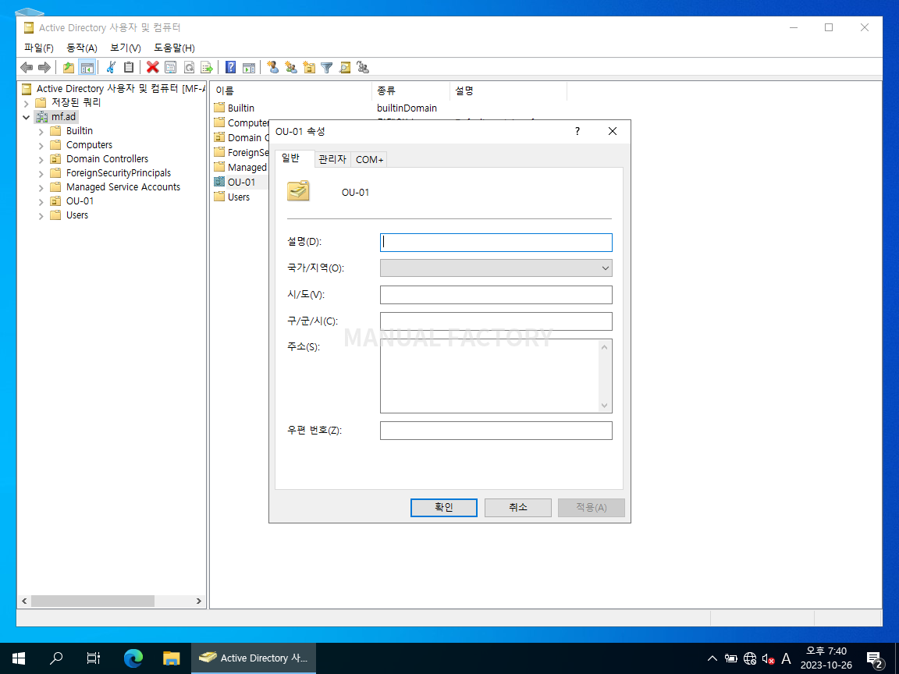Launch Microsoft Edge from the taskbar

tap(133, 658)
